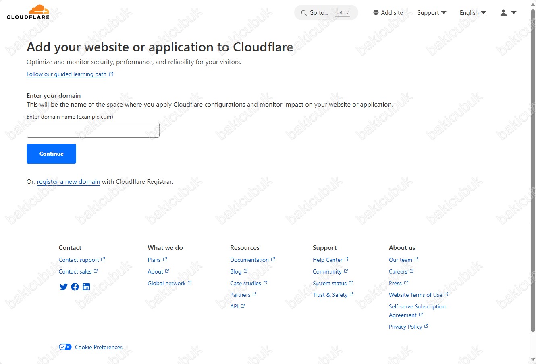Open the Website Terms of Use link
The width and height of the screenshot is (536, 364).
point(416,295)
